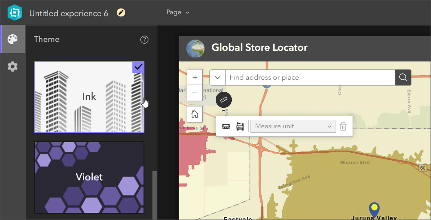This screenshot has height=220, width=431.
Task: Expand the search source dropdown arrow
Action: pyautogui.click(x=218, y=77)
